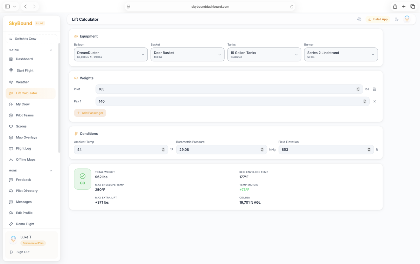Click the Barometric Pressure input field
Viewport: 420px width, 264px height.
pyautogui.click(x=218, y=149)
